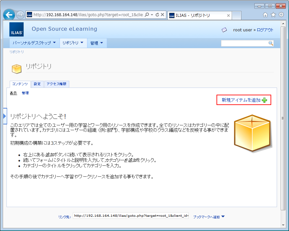289x231 pixels.
Task: Switch to the 設定 tab
Action: pos(37,84)
